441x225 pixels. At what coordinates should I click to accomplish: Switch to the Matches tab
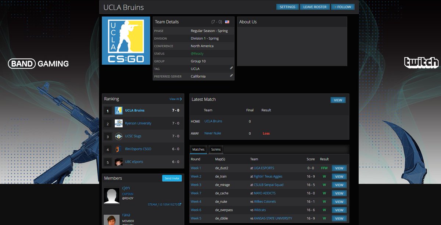pyautogui.click(x=198, y=150)
